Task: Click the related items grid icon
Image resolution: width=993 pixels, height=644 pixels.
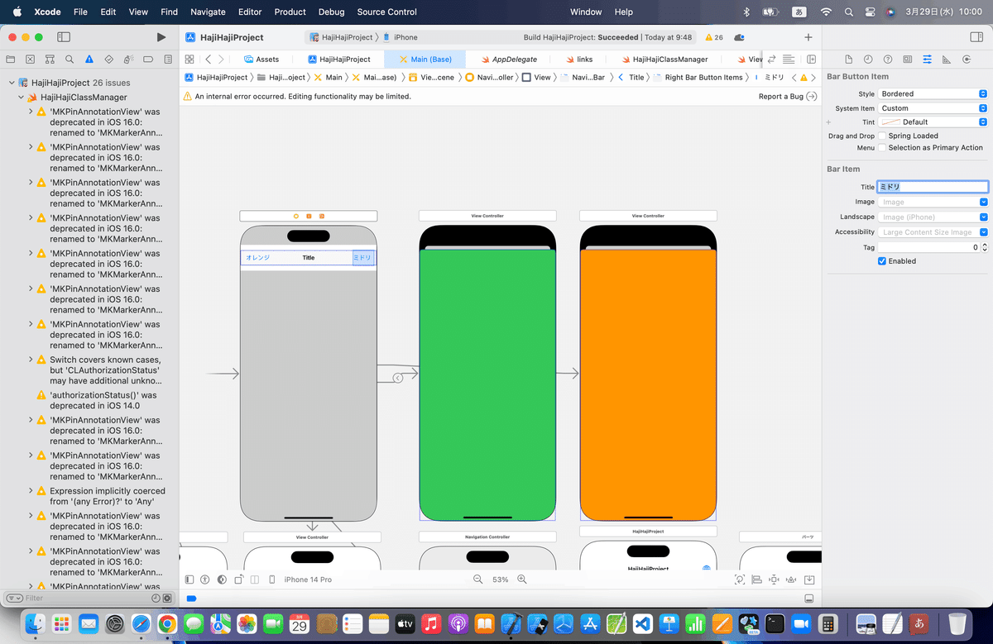Action: [x=189, y=60]
